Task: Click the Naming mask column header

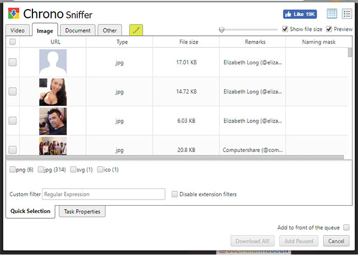Action: tap(319, 42)
